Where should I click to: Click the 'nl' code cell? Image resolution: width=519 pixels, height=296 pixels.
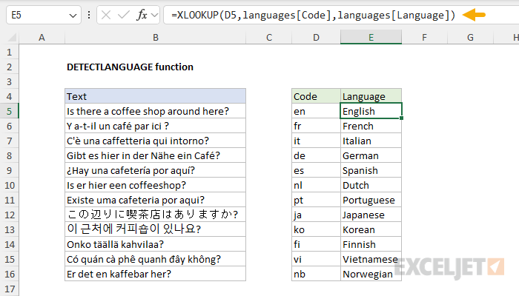[x=316, y=185]
